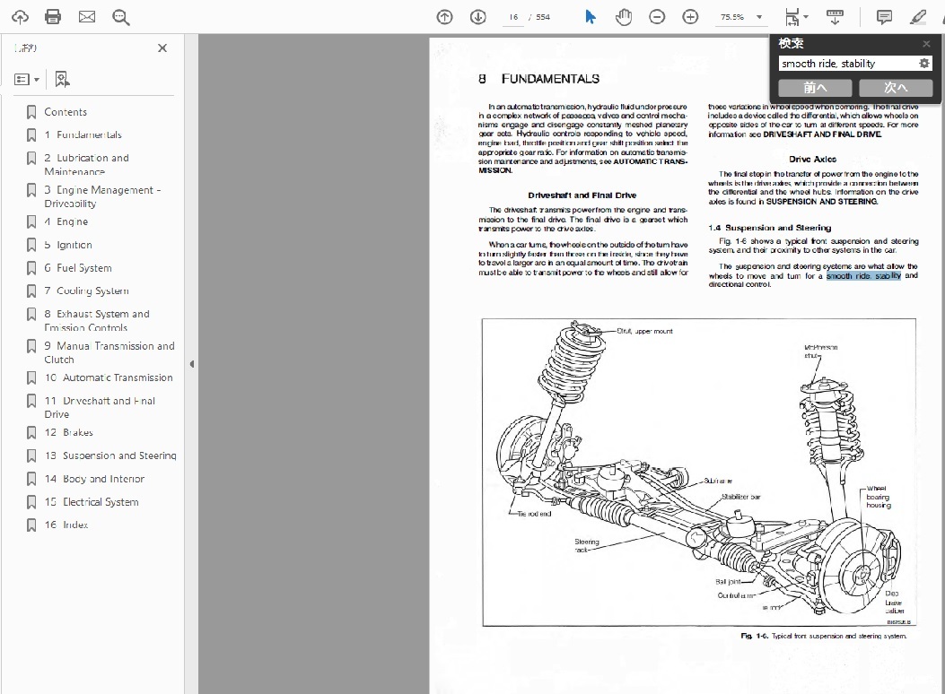Click the bookmark icon beside 15 Electrical System
This screenshot has width=945, height=694.
(x=31, y=502)
